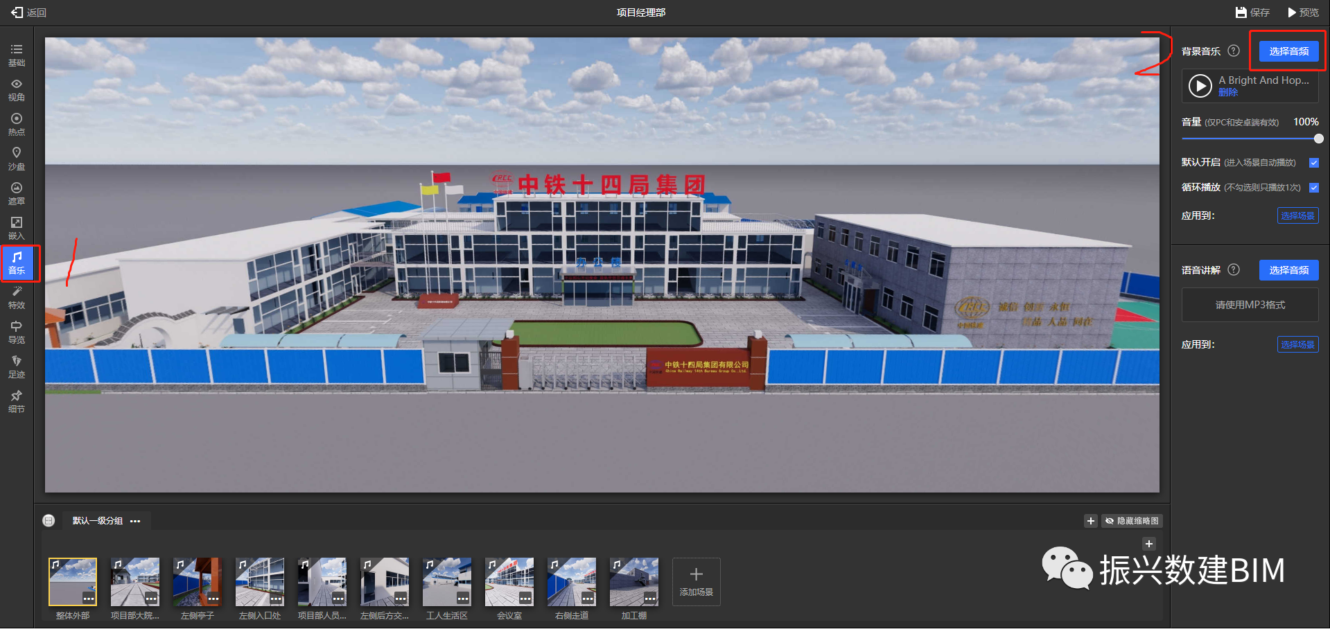Select the 左侧后方交 scene thumbnail

385,582
